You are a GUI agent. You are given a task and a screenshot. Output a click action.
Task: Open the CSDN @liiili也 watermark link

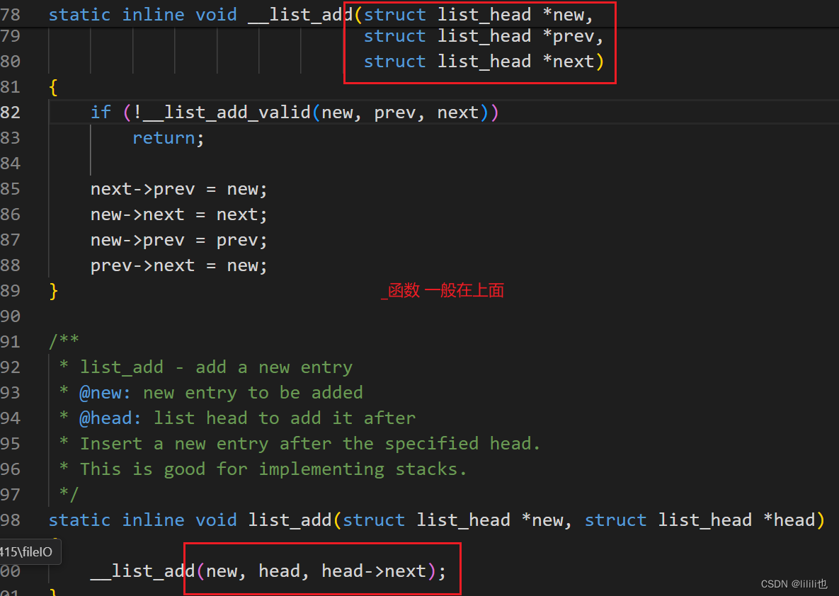click(x=794, y=584)
